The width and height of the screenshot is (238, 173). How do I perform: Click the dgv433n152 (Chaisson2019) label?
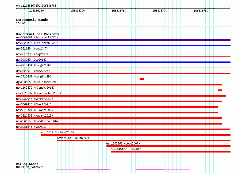click(36, 82)
